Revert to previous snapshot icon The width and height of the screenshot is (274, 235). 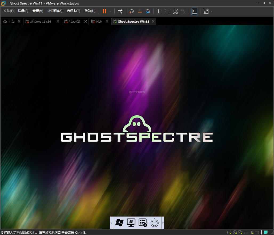(140, 11)
